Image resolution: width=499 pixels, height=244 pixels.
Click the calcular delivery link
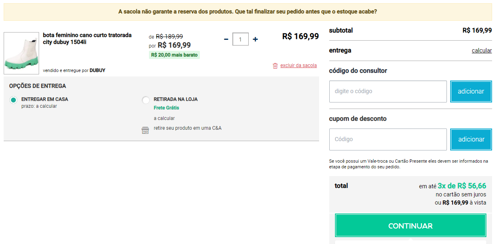pos(482,50)
